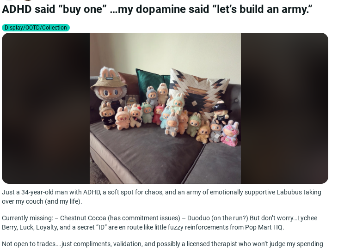Click the blurred left margin of the image

[46, 108]
